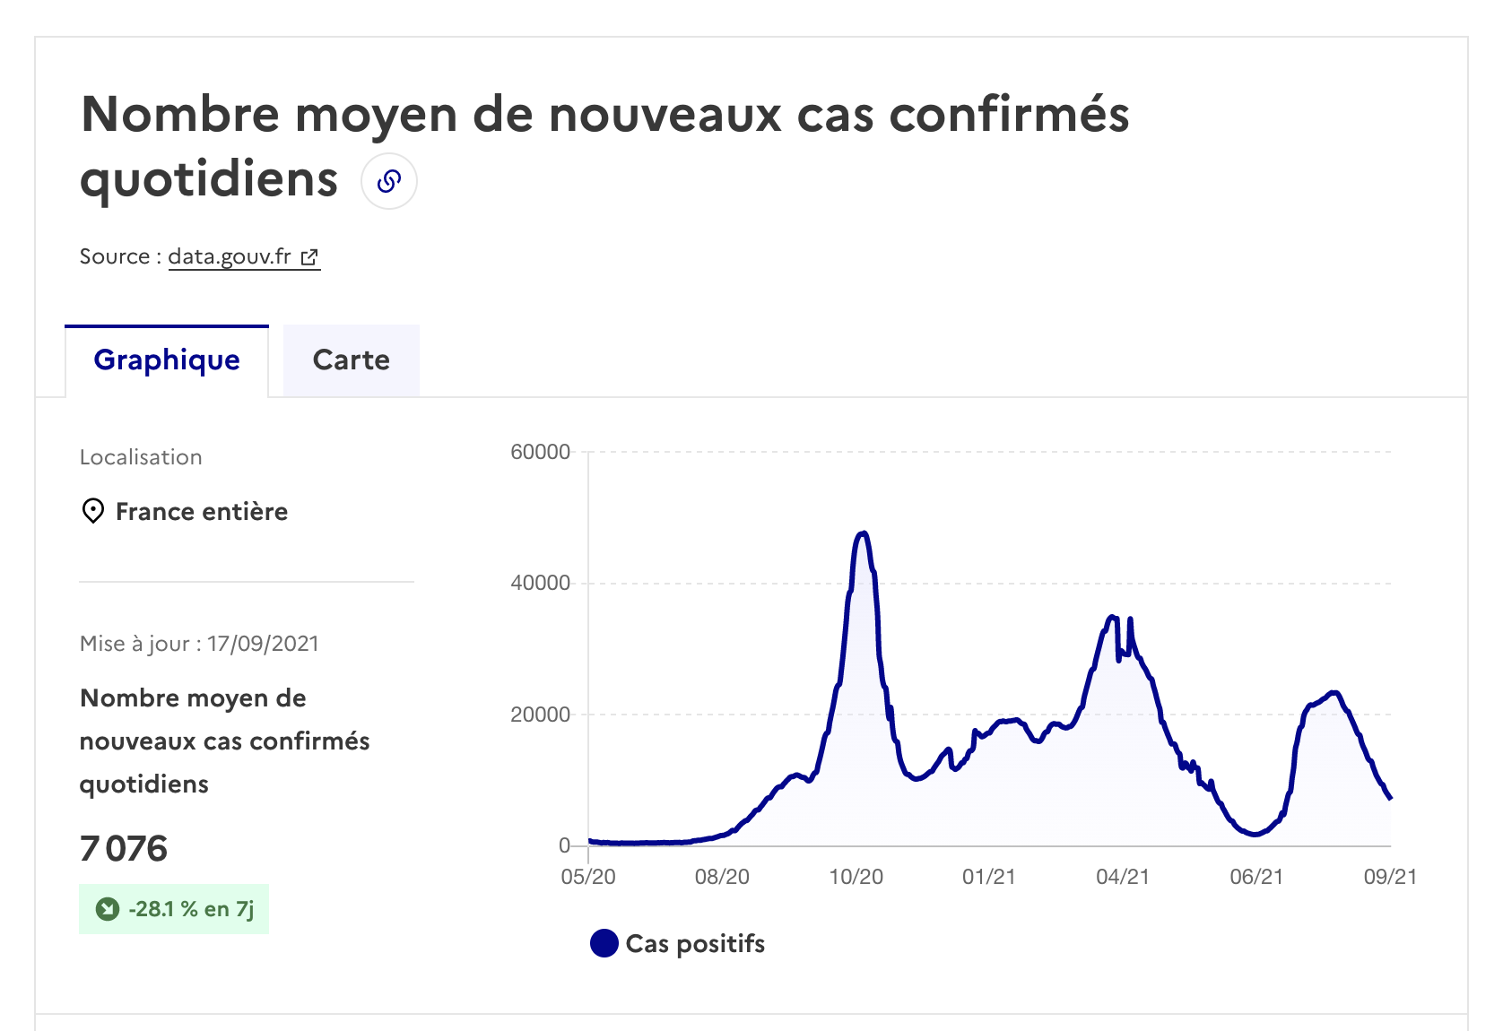Click the location pin icon

pos(92,511)
